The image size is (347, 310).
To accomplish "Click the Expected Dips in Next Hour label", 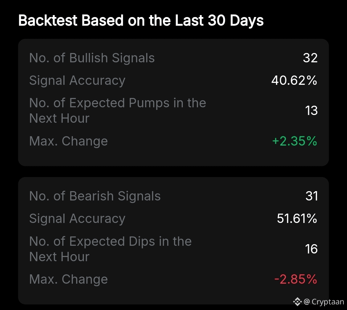I will (x=110, y=249).
